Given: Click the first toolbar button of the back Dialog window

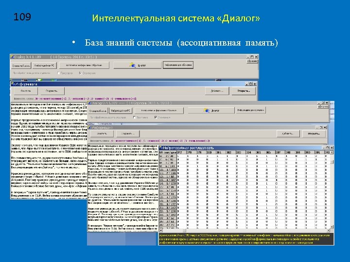Looking at the screenshot, I should coord(21,65).
